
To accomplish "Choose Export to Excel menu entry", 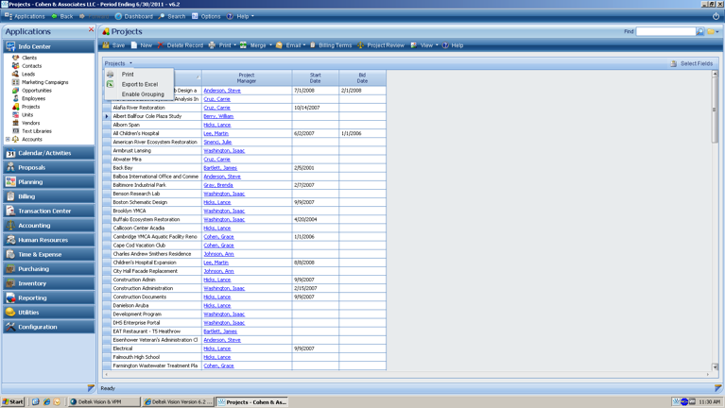I will point(140,84).
